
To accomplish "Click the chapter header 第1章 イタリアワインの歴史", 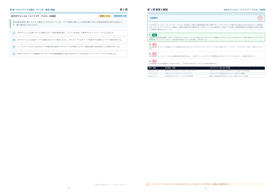I will coord(32,10).
